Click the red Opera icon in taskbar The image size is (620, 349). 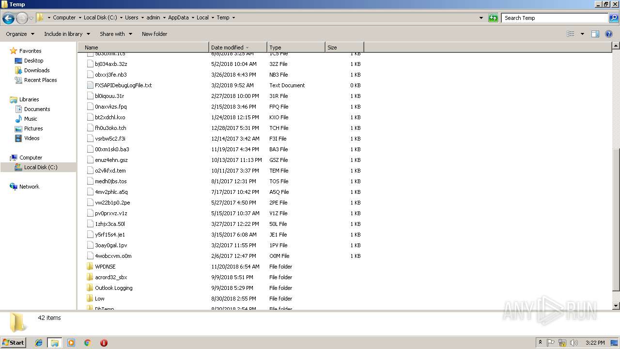104,343
